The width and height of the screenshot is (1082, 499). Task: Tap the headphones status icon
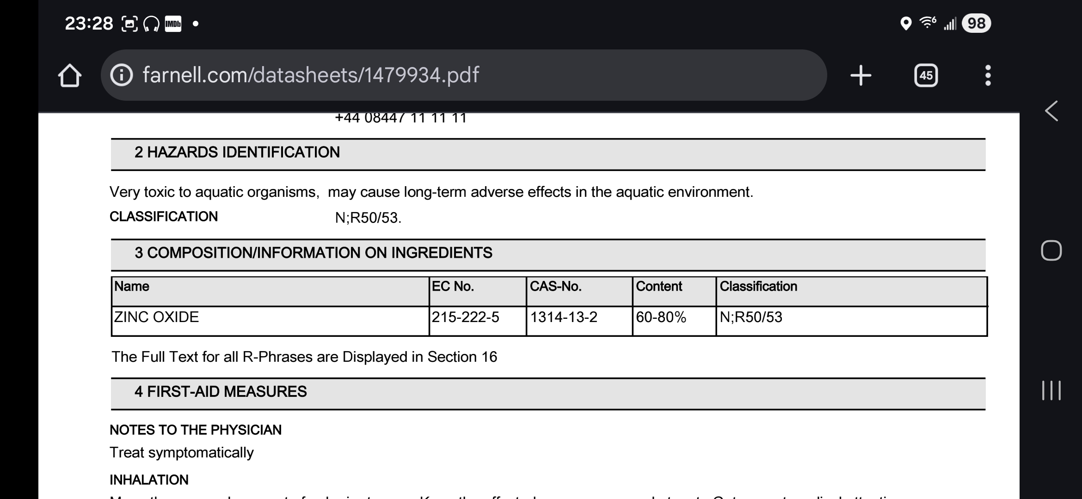151,24
